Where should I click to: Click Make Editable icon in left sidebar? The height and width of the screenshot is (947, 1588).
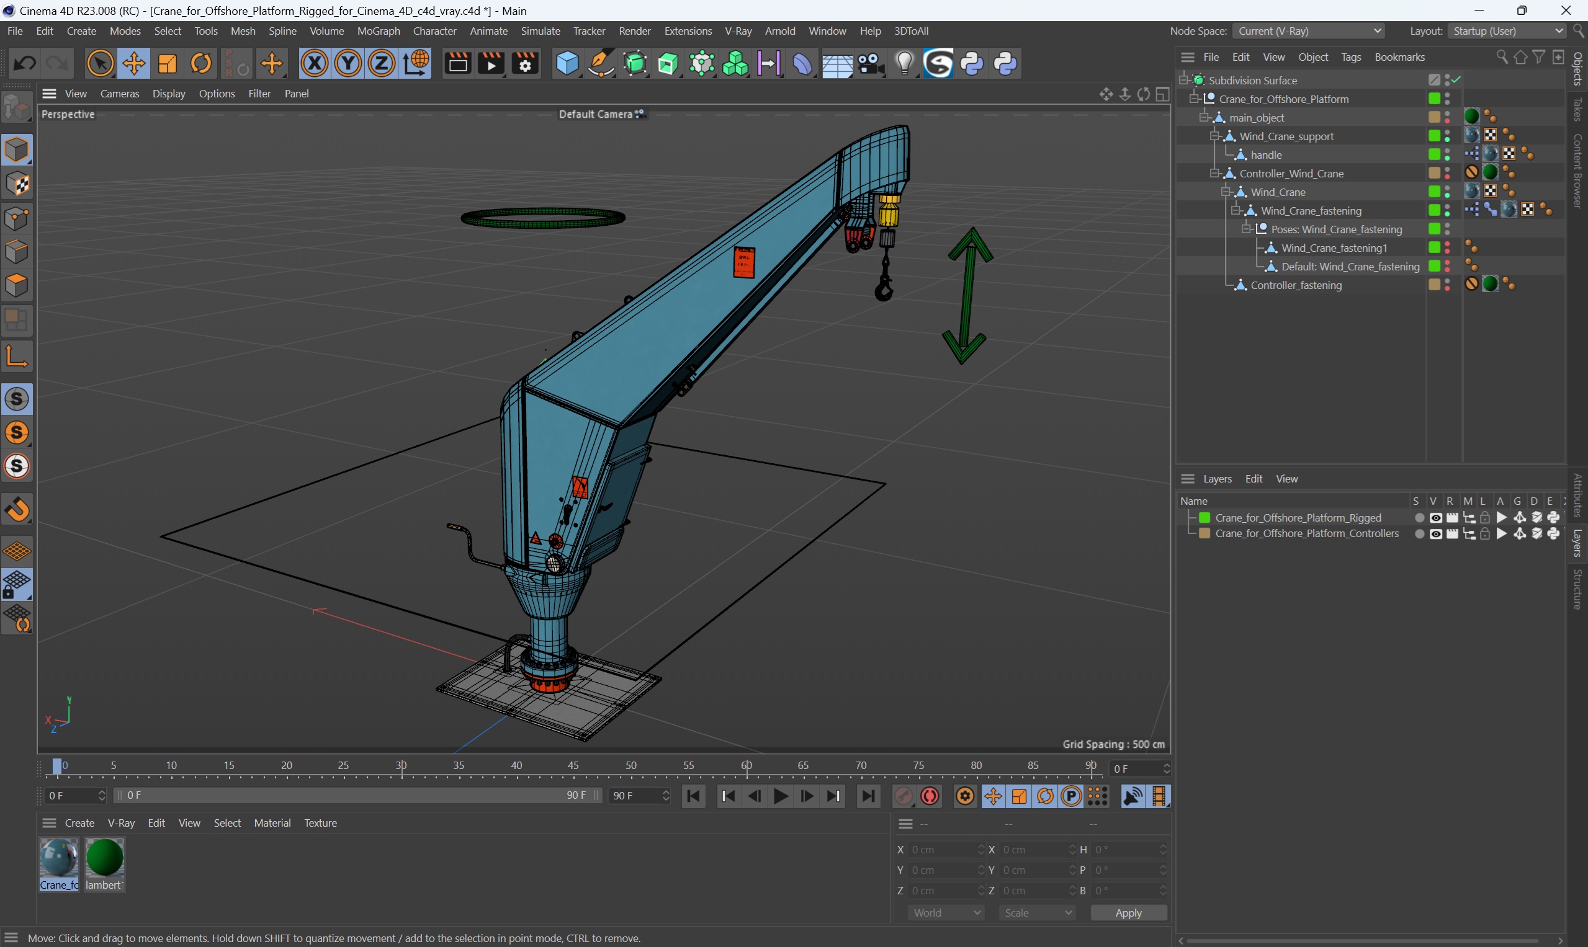pyautogui.click(x=17, y=107)
